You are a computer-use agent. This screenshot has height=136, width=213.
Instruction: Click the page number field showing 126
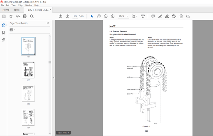[x=75, y=16]
